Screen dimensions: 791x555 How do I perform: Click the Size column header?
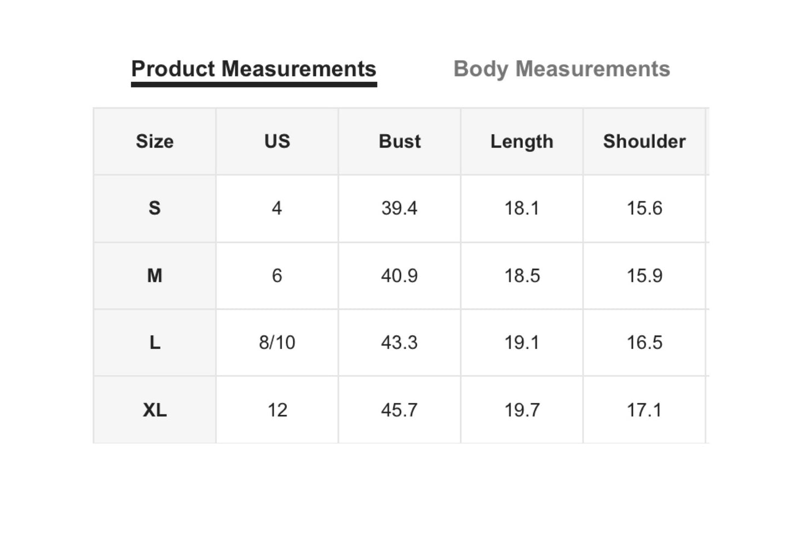155,141
